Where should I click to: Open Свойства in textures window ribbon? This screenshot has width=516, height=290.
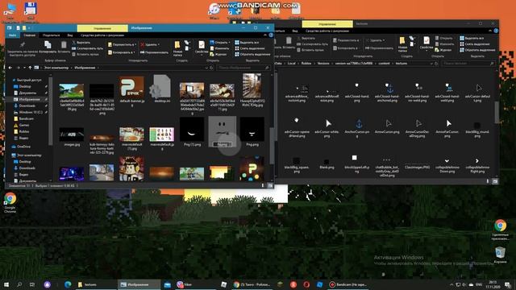pyautogui.click(x=427, y=43)
